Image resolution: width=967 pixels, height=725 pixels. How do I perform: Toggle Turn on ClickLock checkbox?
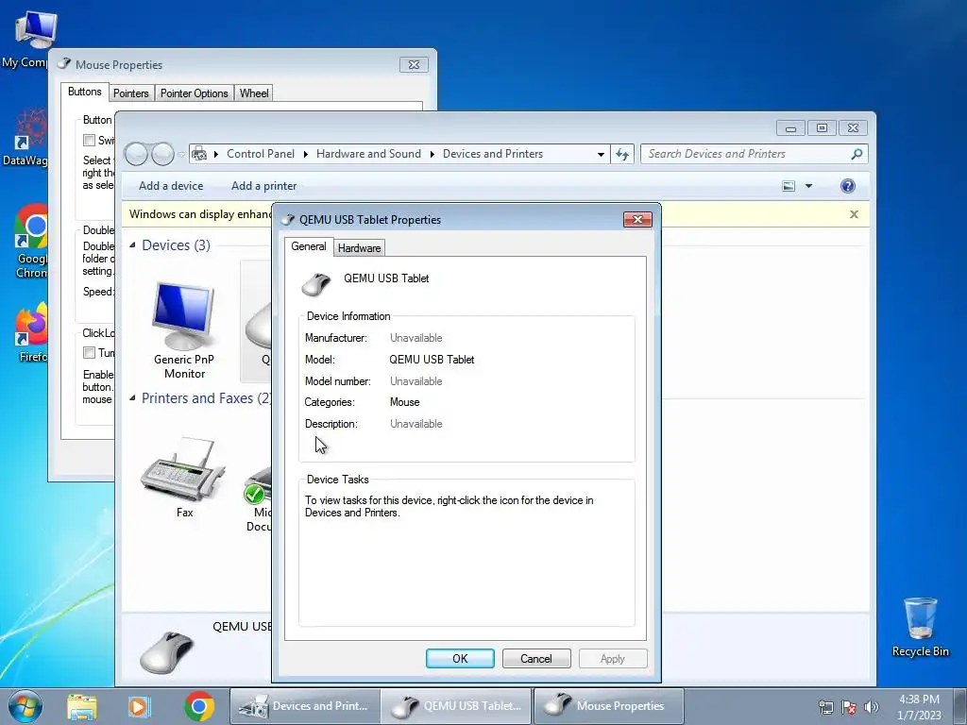(90, 353)
